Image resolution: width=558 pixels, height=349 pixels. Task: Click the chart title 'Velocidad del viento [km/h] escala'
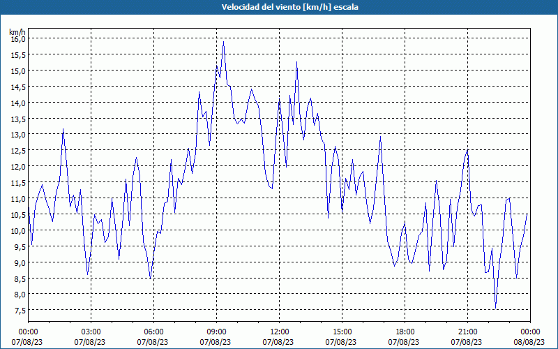[x=289, y=7]
